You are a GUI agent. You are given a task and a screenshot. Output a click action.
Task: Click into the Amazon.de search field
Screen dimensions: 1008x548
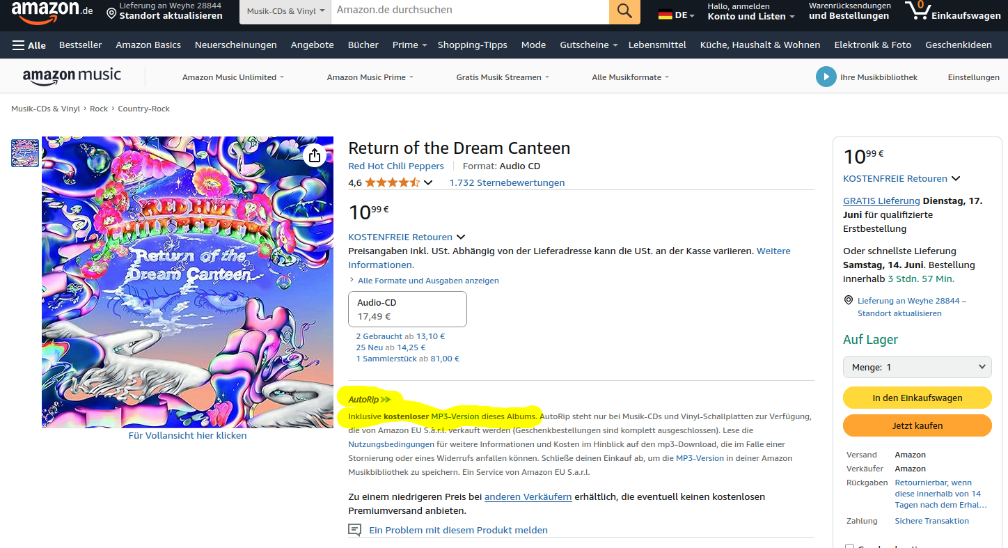[470, 10]
